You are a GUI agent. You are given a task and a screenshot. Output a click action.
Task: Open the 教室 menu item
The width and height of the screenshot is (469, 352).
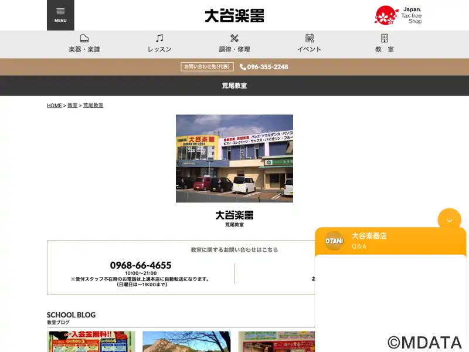(385, 43)
